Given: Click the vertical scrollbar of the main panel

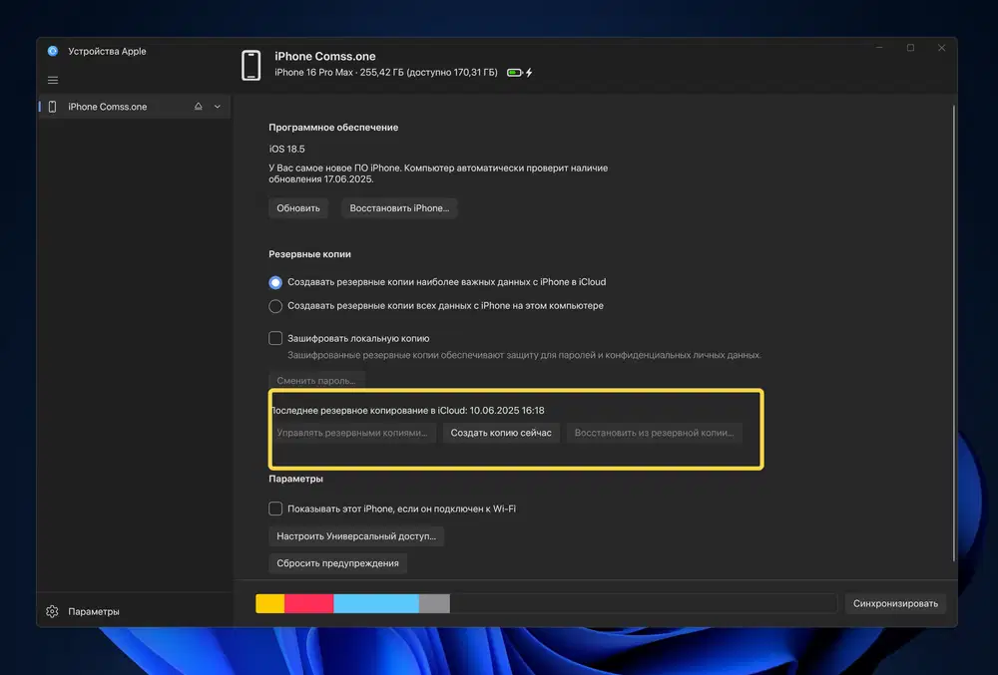Looking at the screenshot, I should click(x=953, y=334).
